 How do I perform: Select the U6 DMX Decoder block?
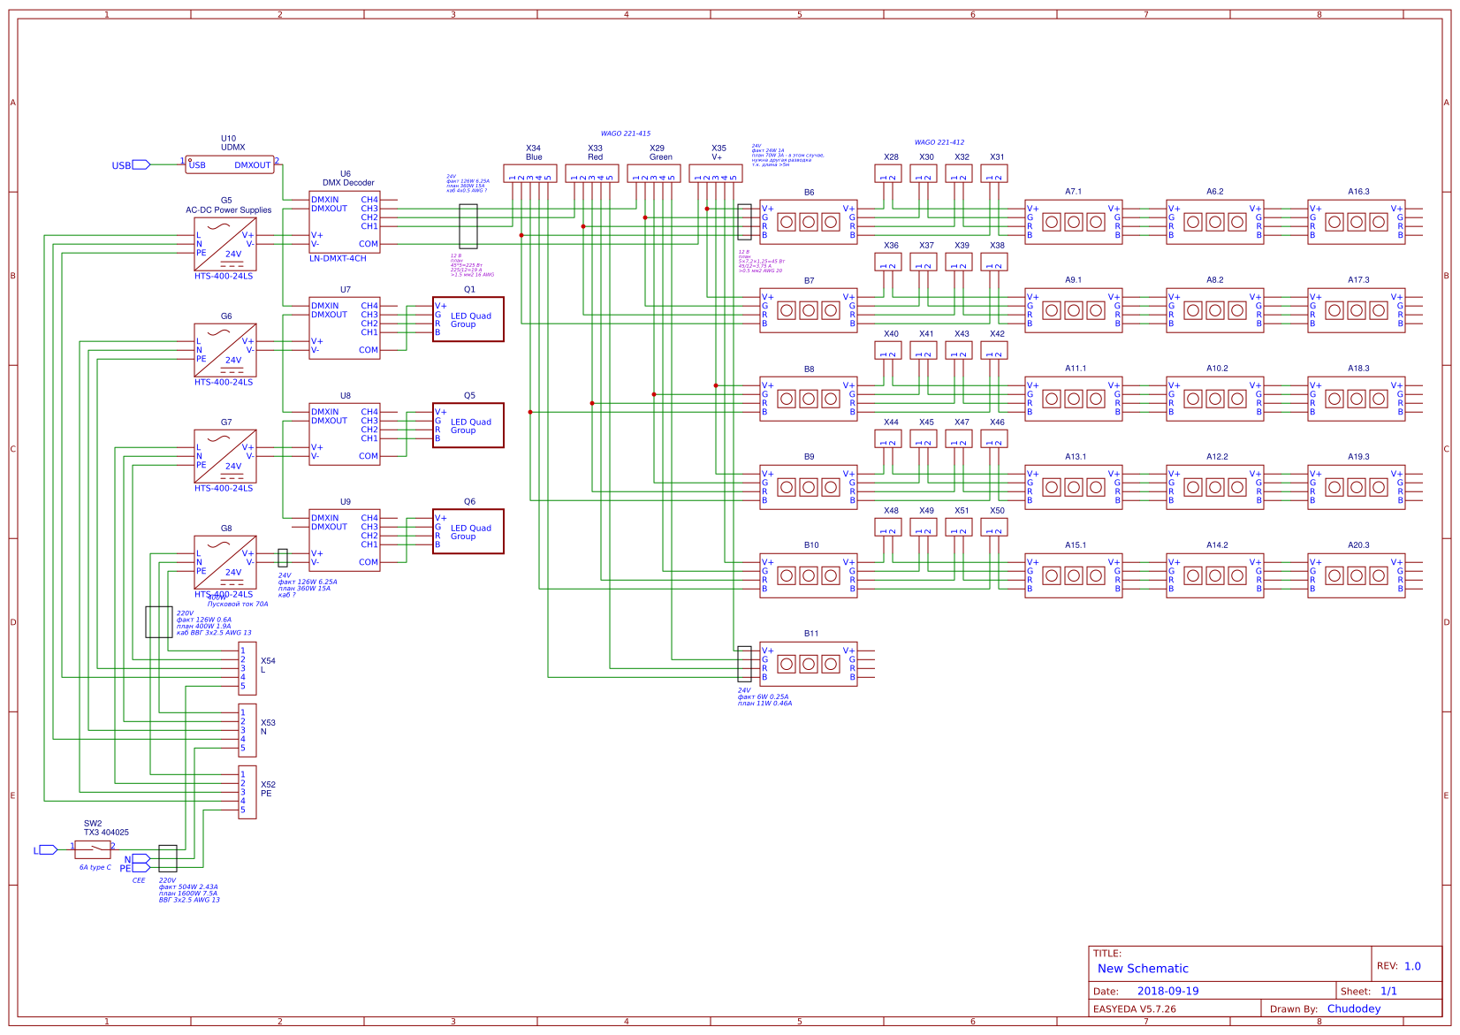(345, 222)
